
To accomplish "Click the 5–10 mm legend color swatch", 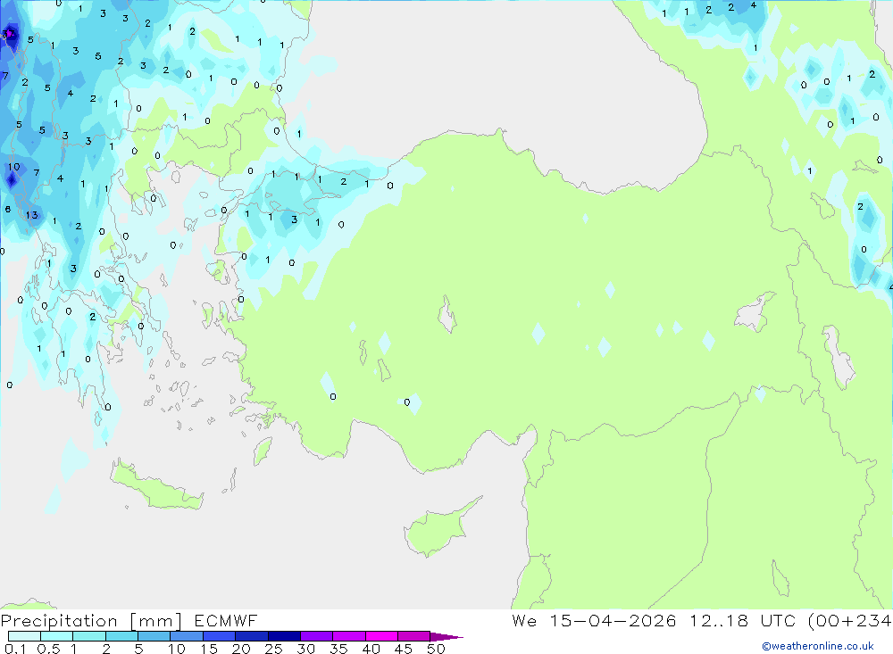I will (x=154, y=636).
